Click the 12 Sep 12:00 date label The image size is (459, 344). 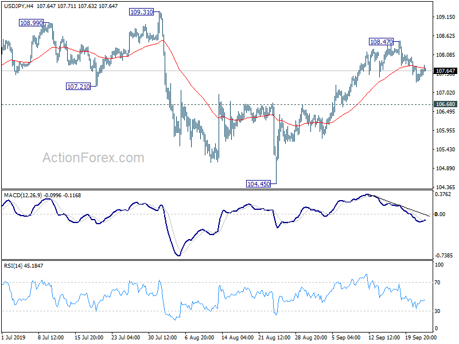tap(384, 337)
